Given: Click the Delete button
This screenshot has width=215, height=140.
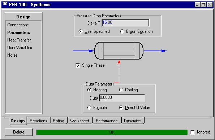Looking at the screenshot, I should (x=19, y=132).
